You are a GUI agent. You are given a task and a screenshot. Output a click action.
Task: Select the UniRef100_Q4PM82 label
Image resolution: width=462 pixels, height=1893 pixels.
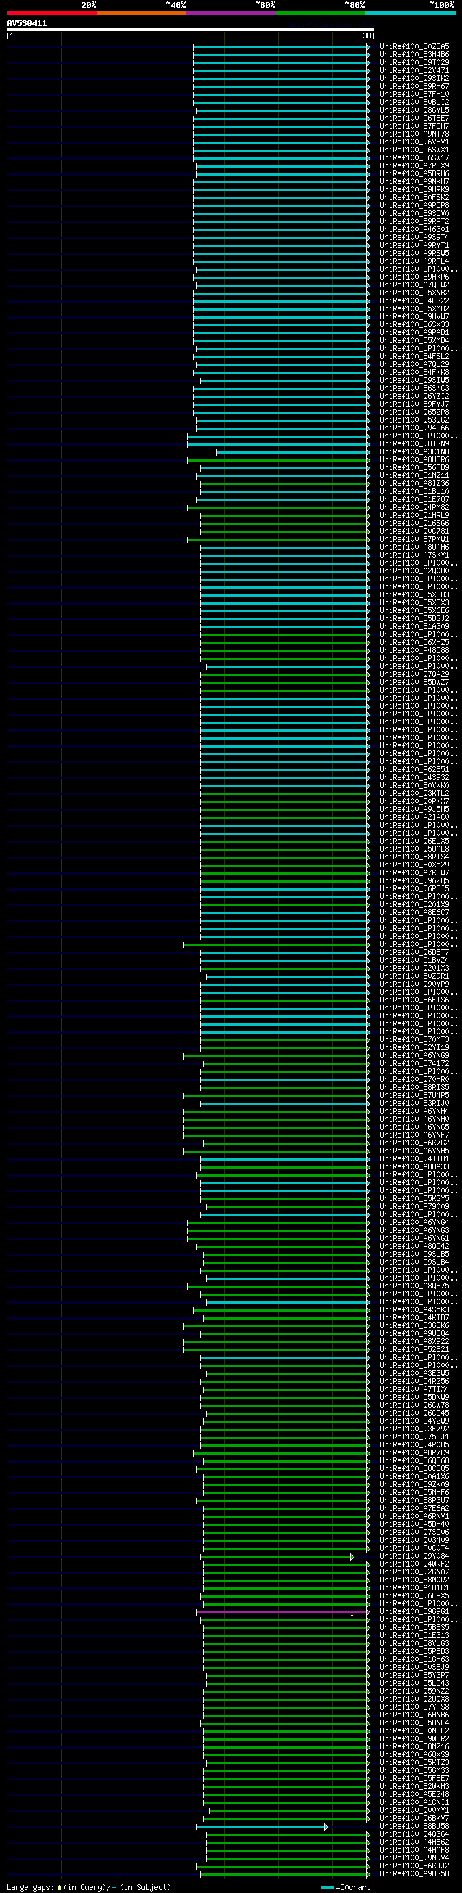[414, 508]
